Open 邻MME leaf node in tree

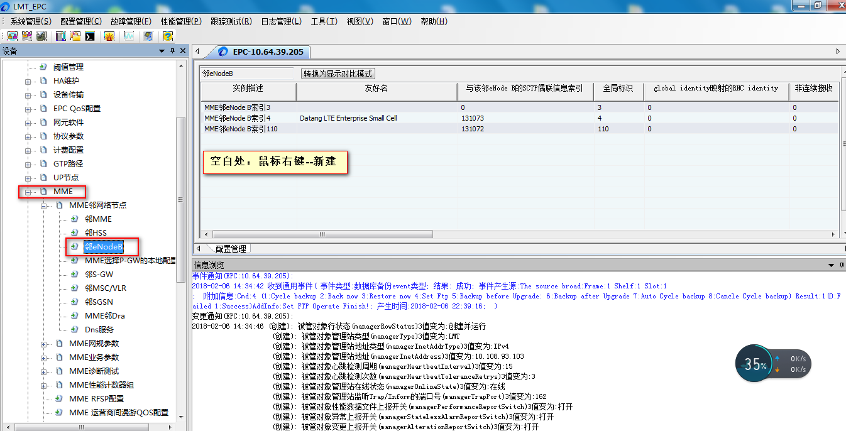[98, 219]
